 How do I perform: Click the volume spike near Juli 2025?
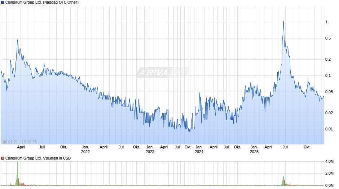pos(283,181)
